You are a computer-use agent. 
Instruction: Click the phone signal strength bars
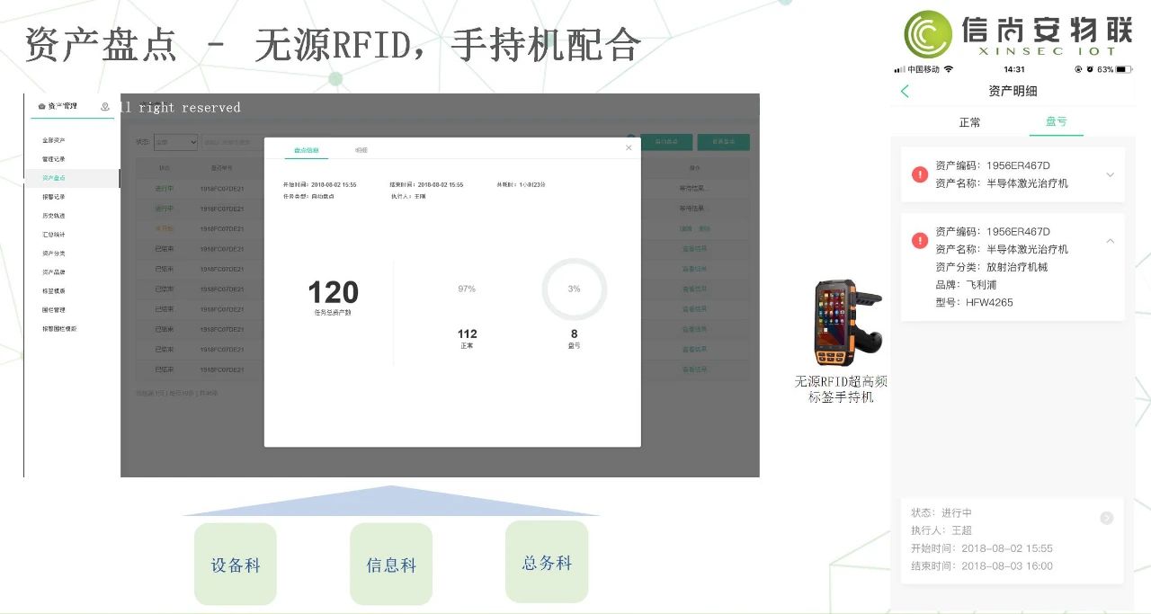tap(898, 69)
